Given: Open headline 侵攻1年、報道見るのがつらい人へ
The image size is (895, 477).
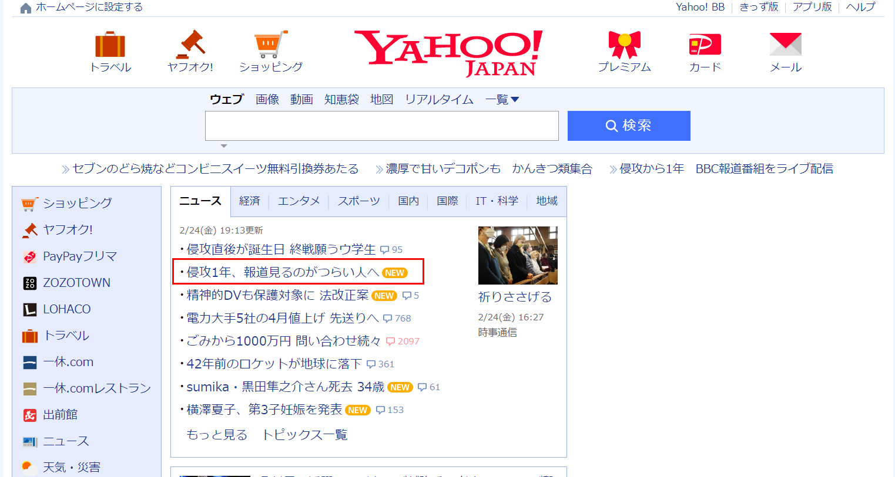Looking at the screenshot, I should [x=283, y=272].
